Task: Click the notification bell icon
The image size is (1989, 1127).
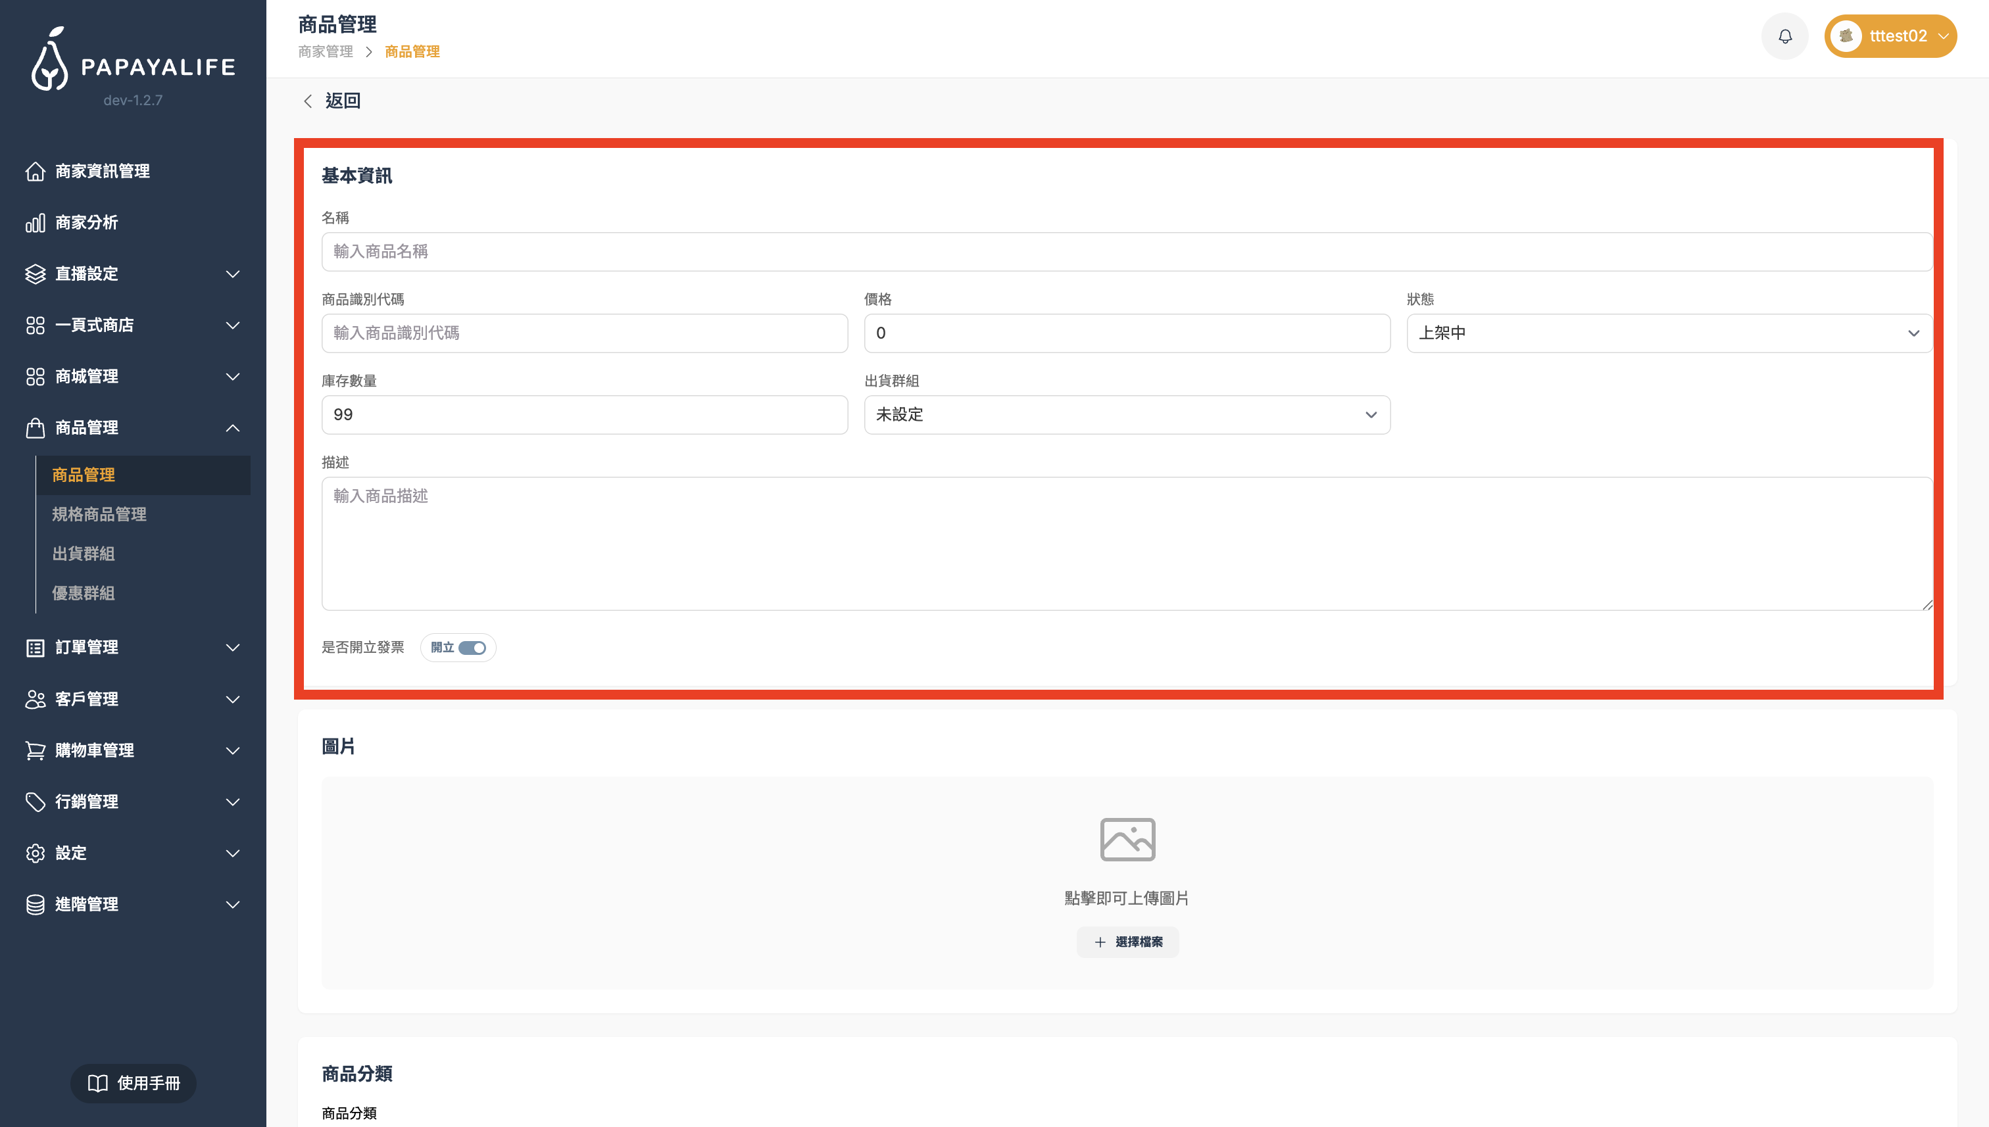Action: pos(1784,36)
